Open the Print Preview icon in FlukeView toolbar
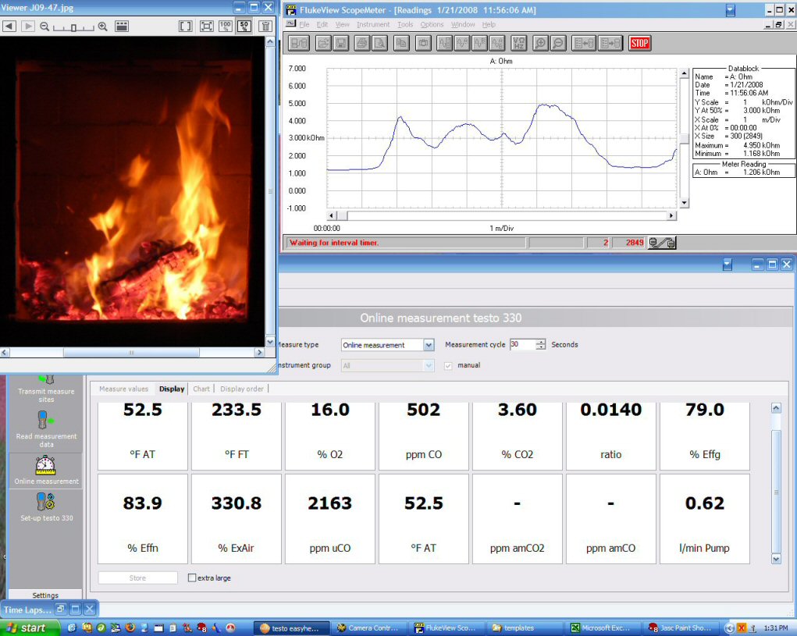This screenshot has width=797, height=636. pos(379,44)
